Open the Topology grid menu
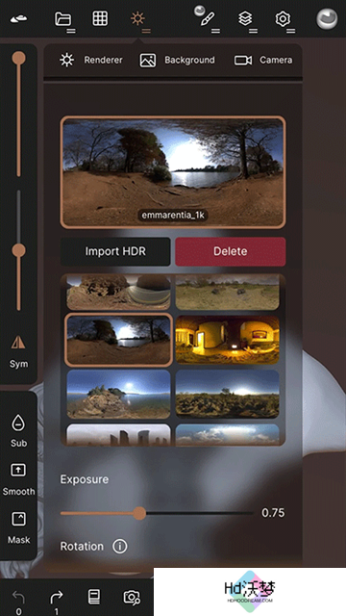Viewport: 346px width, 616px height. [x=100, y=18]
